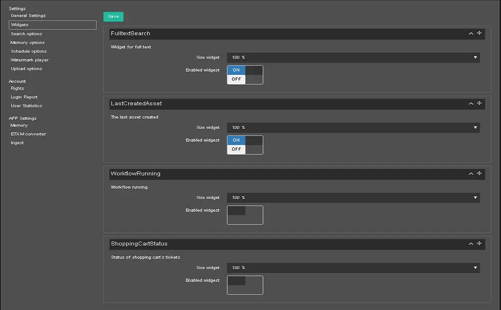Click the green Save button
This screenshot has width=501, height=310.
113,16
